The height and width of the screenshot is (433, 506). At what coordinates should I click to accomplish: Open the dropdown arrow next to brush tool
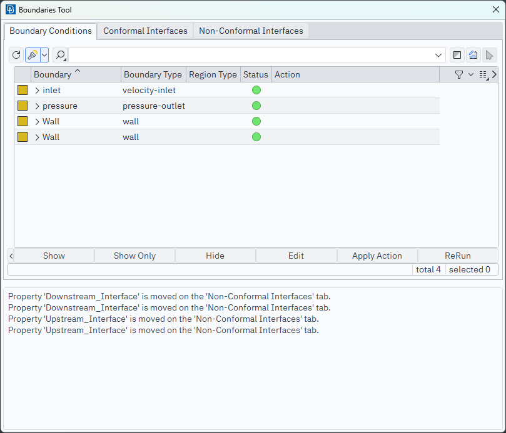(x=44, y=55)
